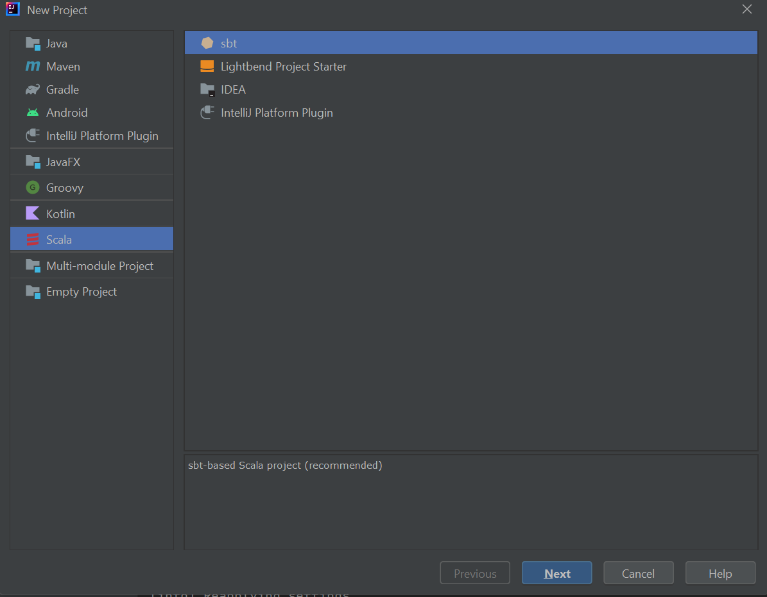Viewport: 767px width, 597px height.
Task: Choose JavaFX label in the sidebar
Action: pos(63,162)
